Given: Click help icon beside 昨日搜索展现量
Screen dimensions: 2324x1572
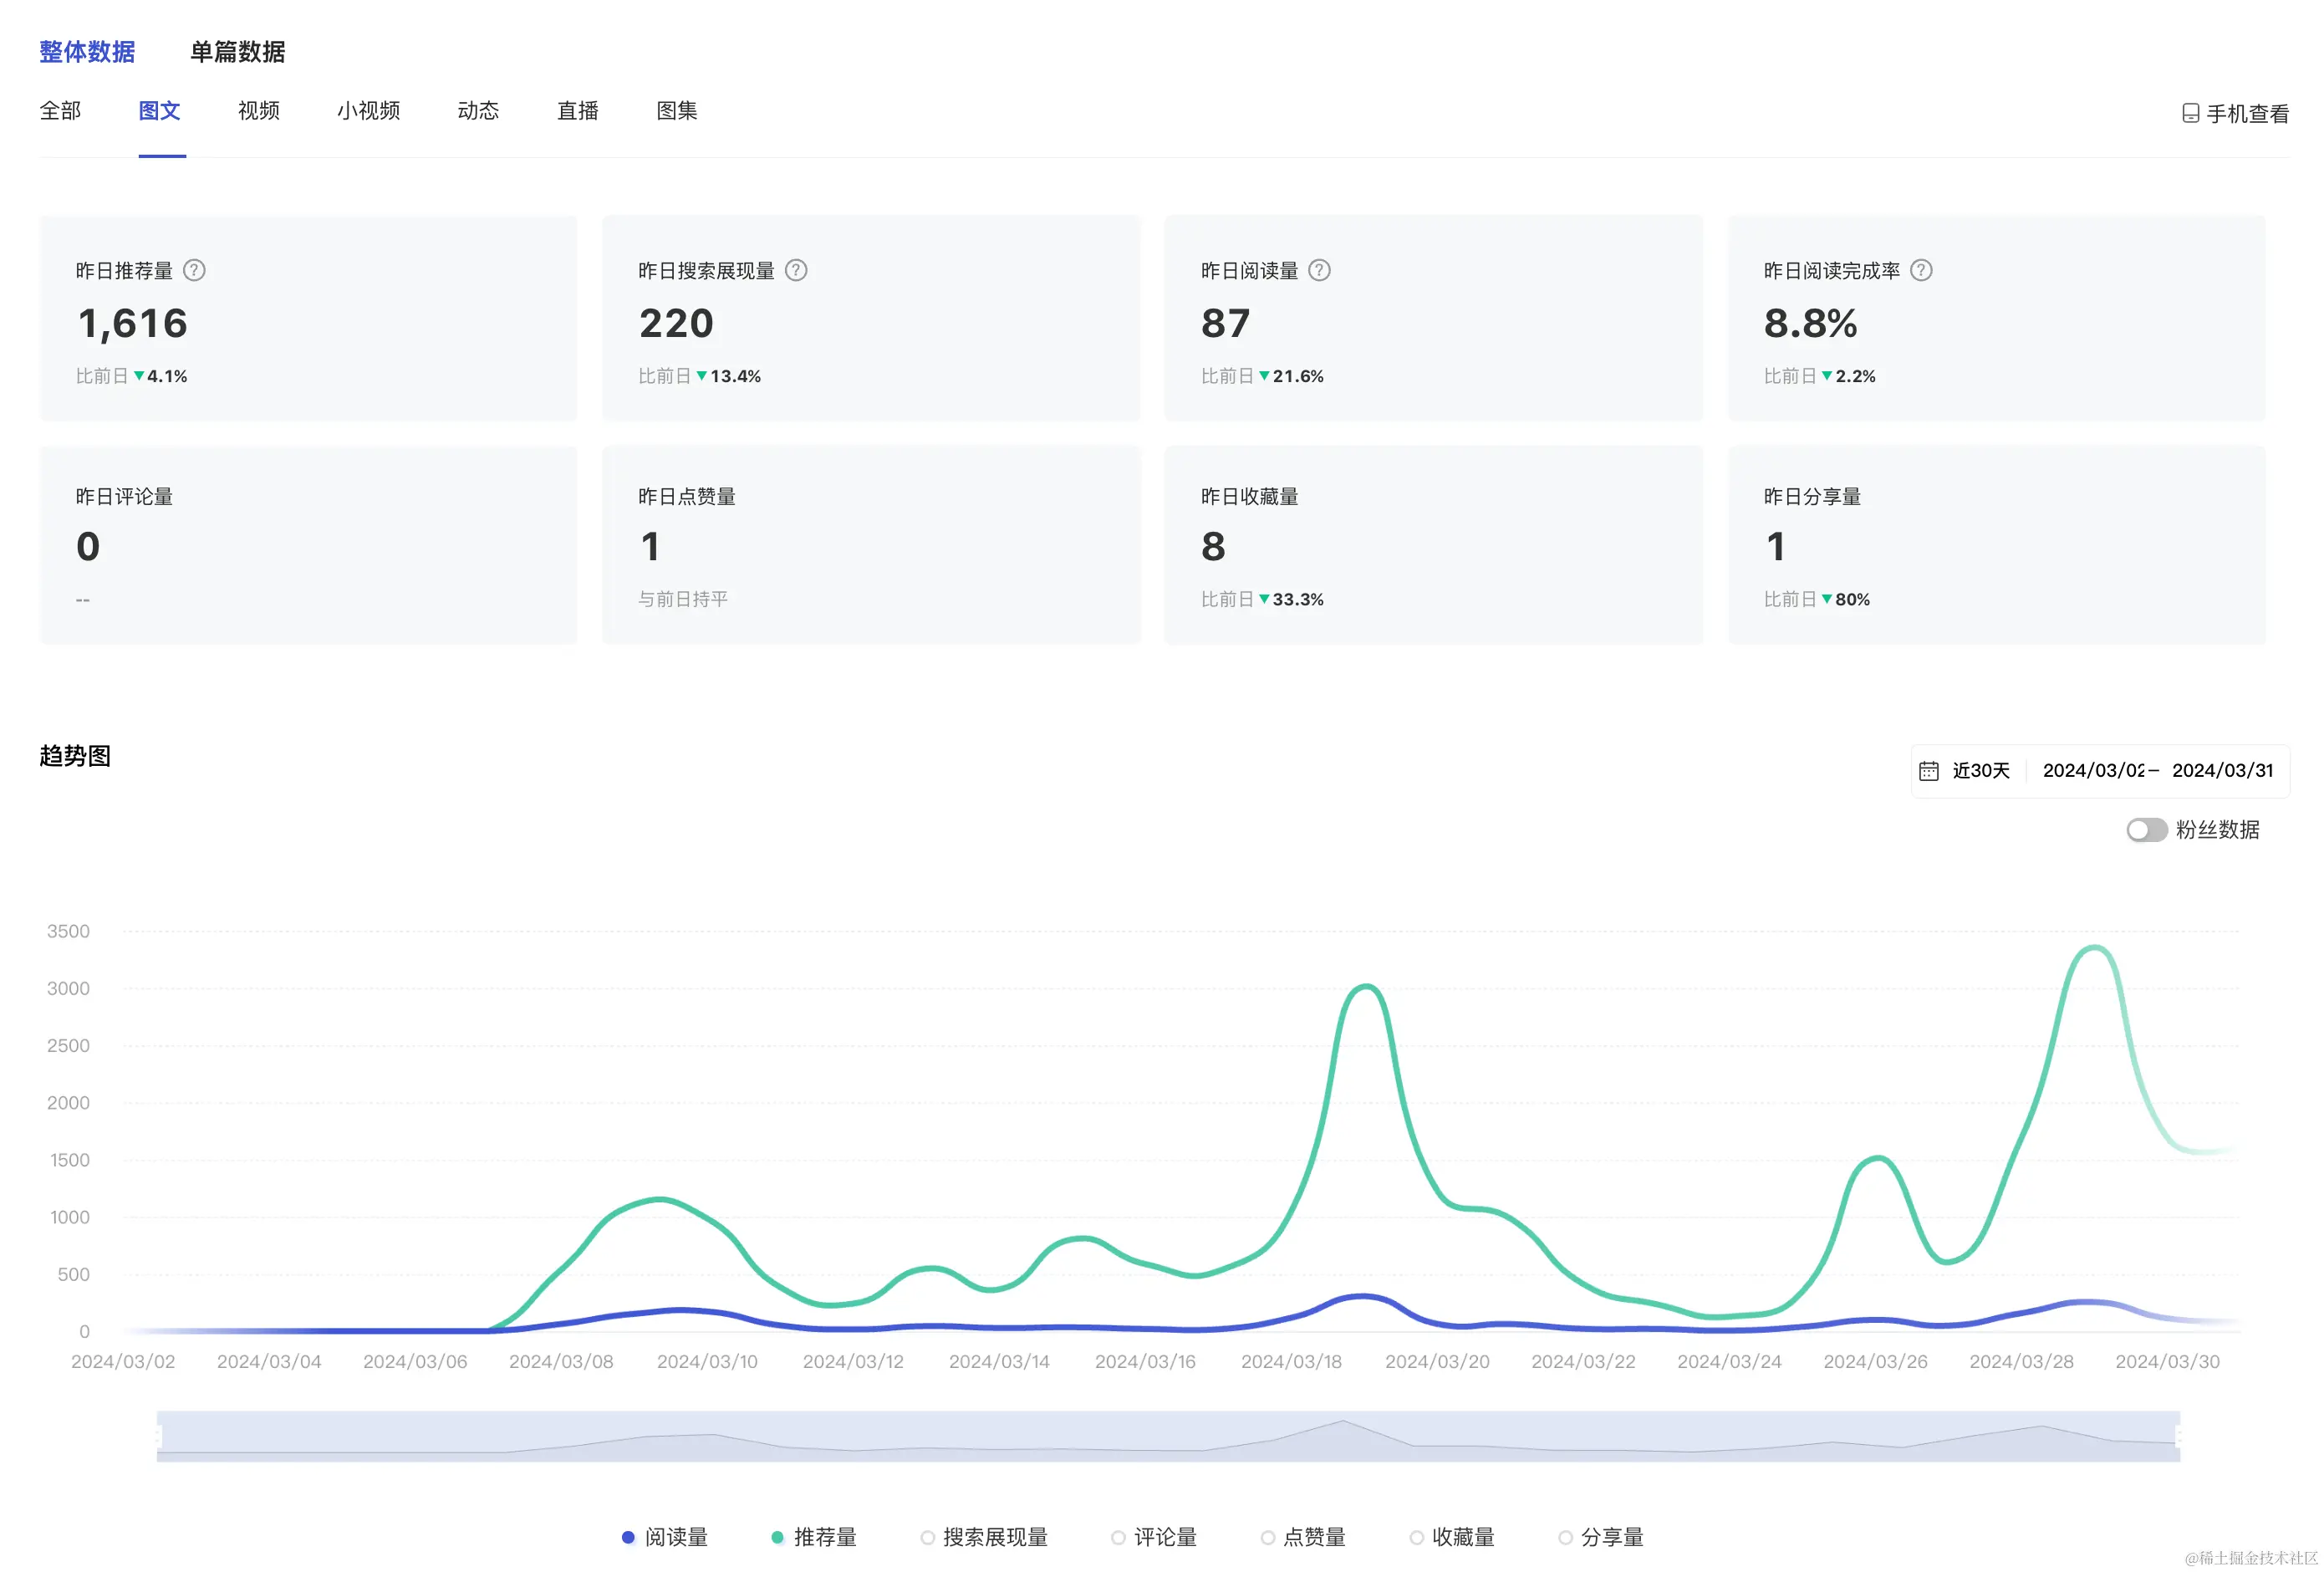Looking at the screenshot, I should click(796, 270).
